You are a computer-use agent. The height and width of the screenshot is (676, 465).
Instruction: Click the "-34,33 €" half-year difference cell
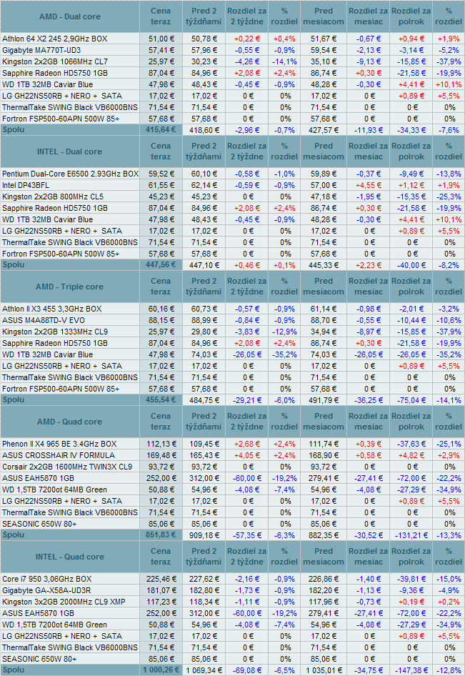click(411, 130)
